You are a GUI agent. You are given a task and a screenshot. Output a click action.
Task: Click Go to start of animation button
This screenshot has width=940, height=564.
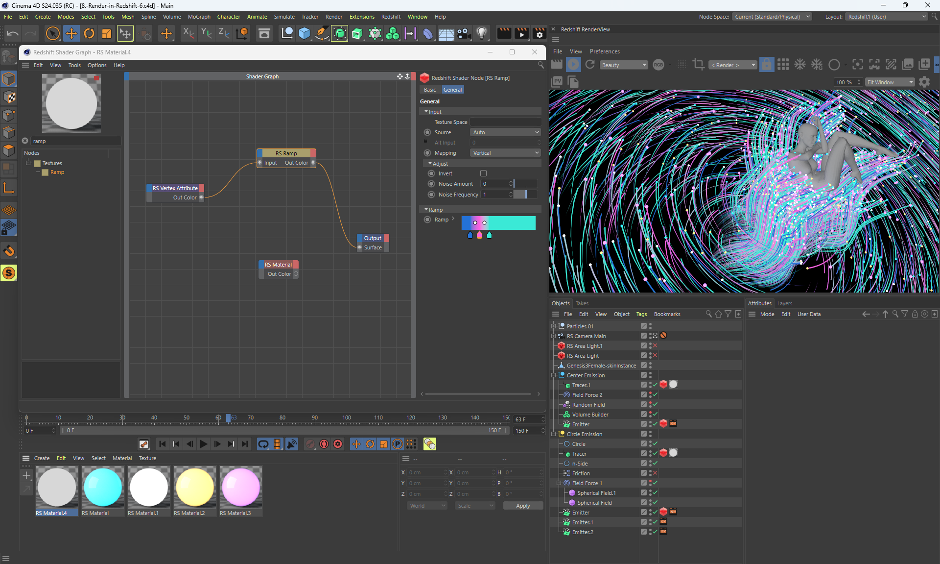tap(163, 444)
